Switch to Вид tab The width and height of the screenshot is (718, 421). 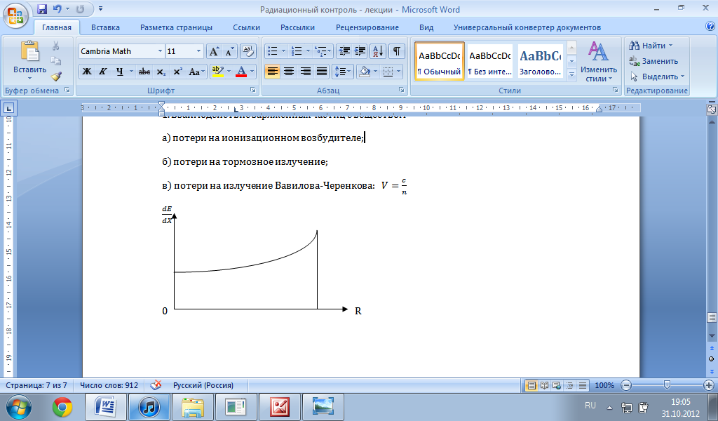tap(426, 27)
